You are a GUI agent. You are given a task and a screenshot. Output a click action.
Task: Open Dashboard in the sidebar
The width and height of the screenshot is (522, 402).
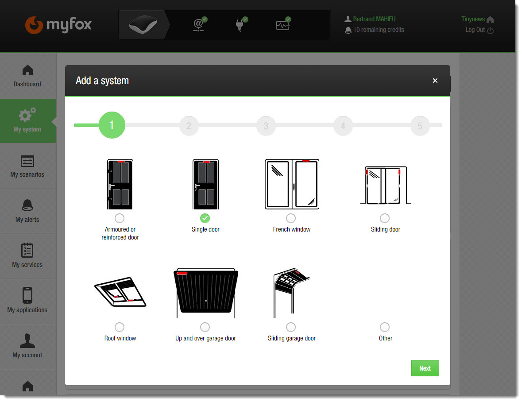pyautogui.click(x=27, y=76)
